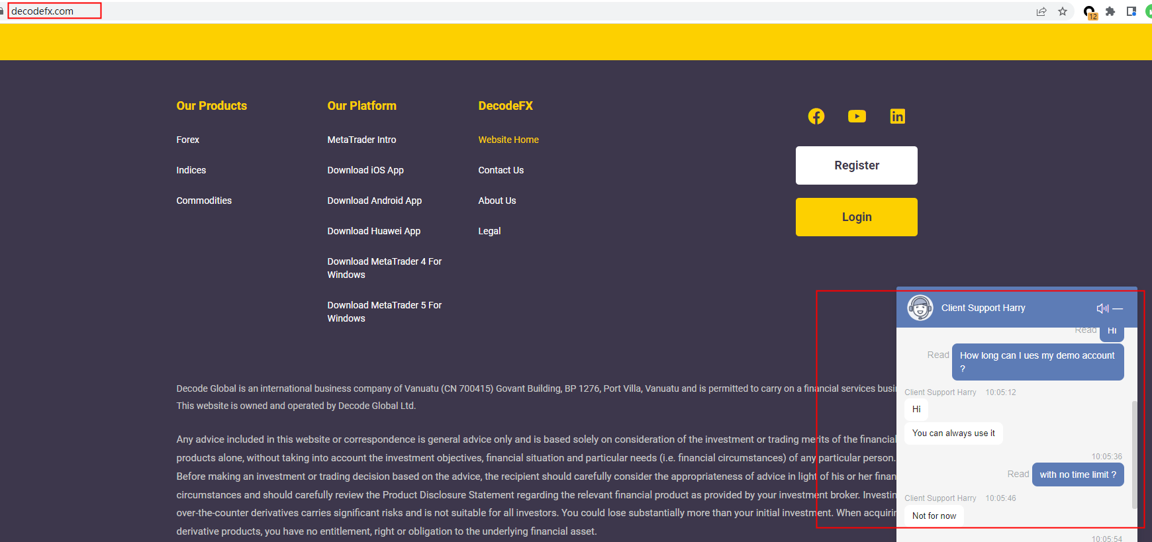Share this page using the share icon
1152x542 pixels.
tap(1041, 11)
